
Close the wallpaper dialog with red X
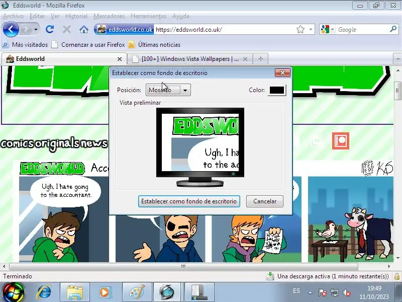tap(282, 73)
